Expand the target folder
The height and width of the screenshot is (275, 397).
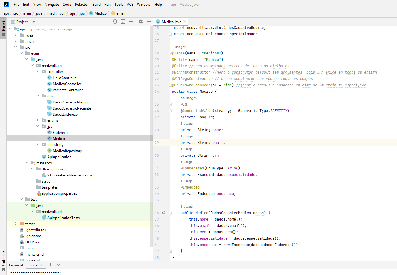click(16, 224)
